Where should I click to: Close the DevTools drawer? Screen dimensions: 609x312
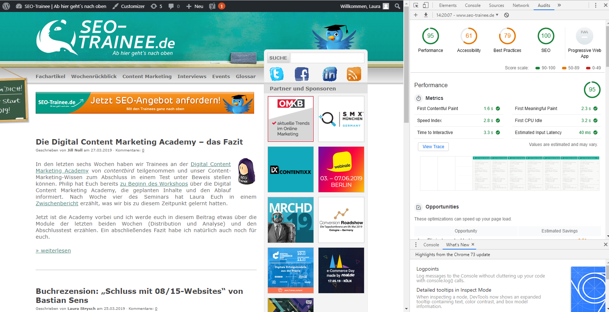coord(606,244)
